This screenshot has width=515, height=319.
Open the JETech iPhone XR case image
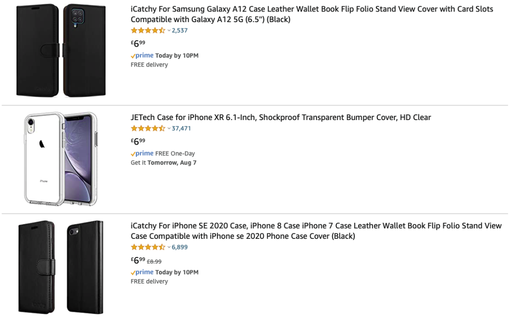61,159
